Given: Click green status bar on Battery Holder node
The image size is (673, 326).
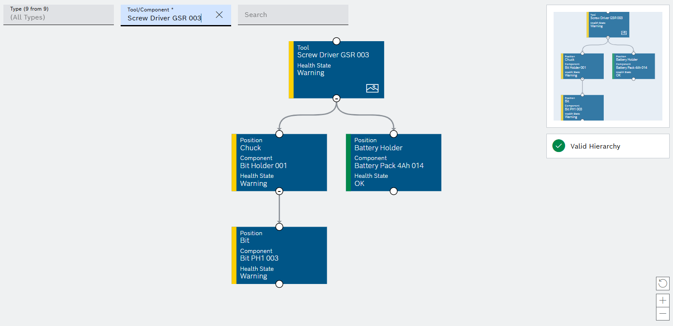Looking at the screenshot, I should point(348,163).
